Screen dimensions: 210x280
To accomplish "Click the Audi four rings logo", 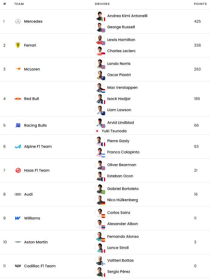I will click(18, 194).
